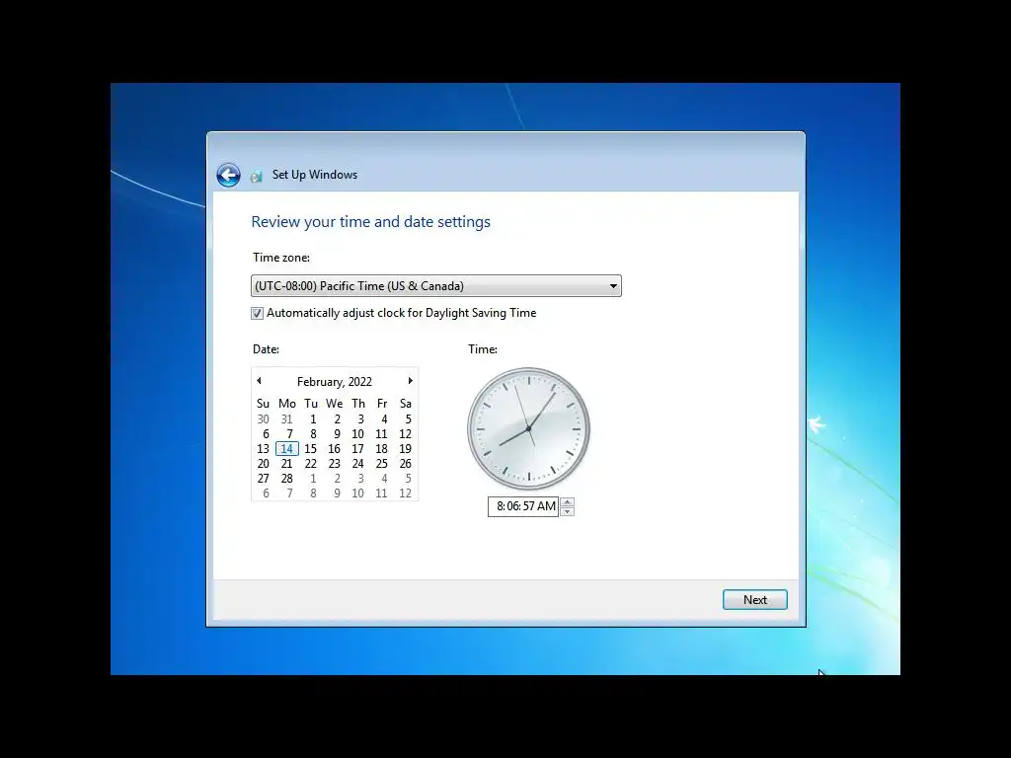Screen dimensions: 1011x758
Task: Select February 18 in the calendar
Action: click(382, 449)
